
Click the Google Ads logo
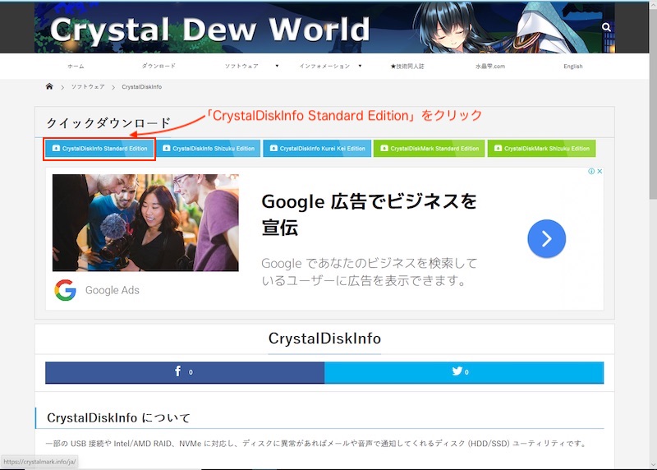[65, 290]
